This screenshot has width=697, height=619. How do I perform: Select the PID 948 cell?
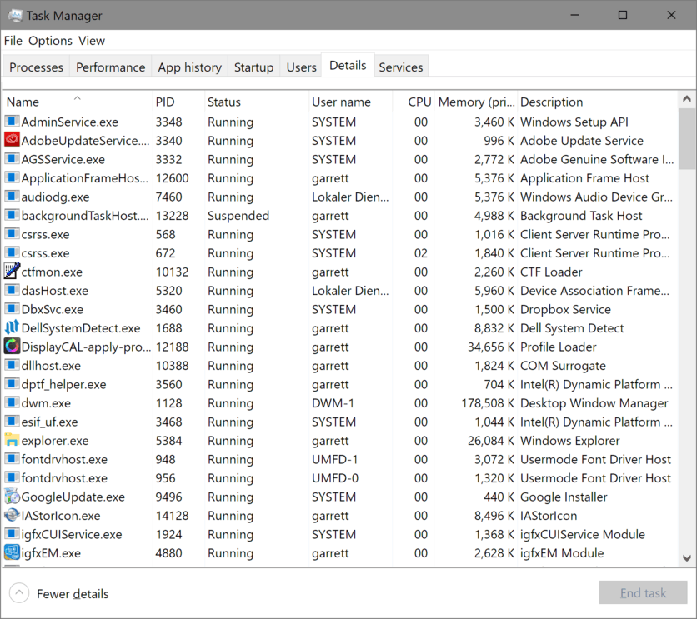pyautogui.click(x=165, y=459)
